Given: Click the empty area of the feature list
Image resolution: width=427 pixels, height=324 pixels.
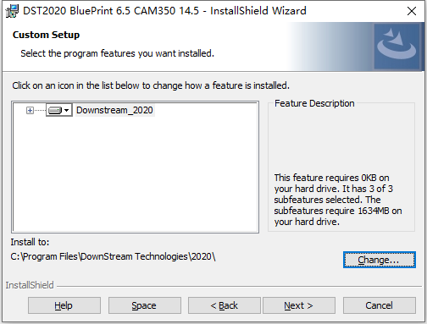Looking at the screenshot, I should tap(136, 175).
